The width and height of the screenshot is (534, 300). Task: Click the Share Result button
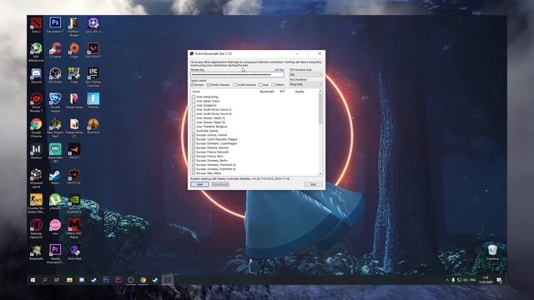(220, 184)
